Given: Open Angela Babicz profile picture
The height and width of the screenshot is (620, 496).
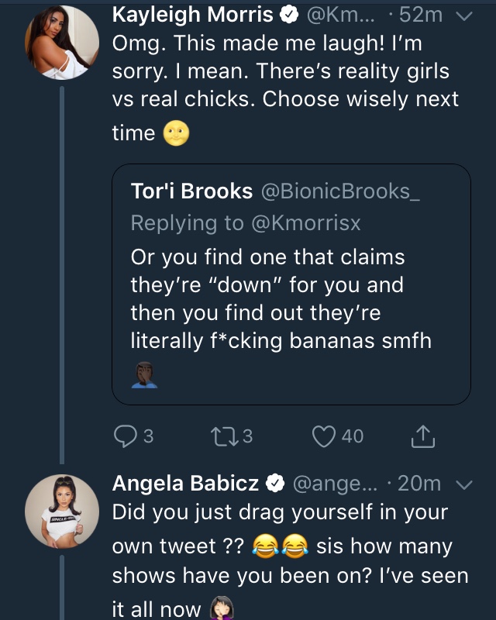Looking at the screenshot, I should [62, 511].
